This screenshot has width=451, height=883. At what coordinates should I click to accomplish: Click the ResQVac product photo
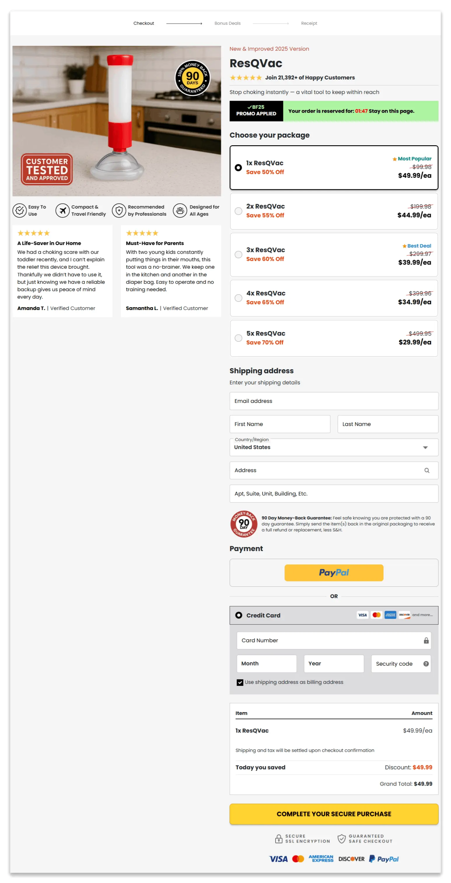(x=116, y=121)
